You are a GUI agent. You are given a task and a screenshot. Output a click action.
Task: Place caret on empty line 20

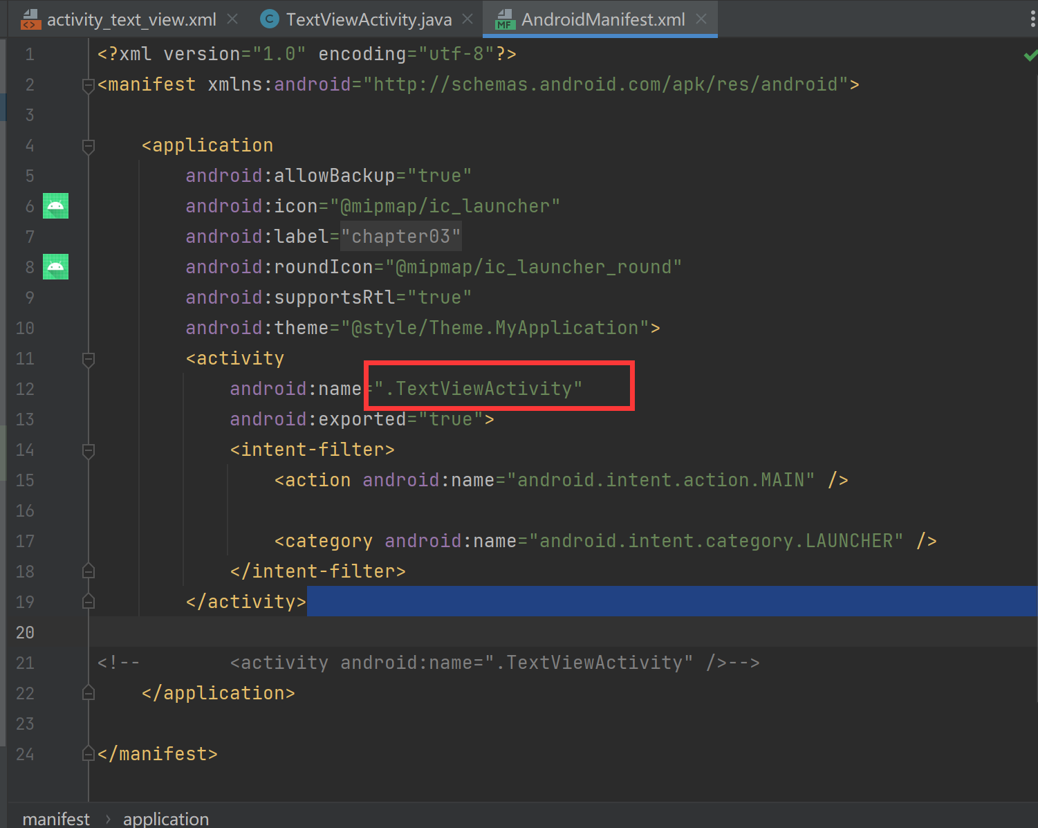(x=563, y=632)
